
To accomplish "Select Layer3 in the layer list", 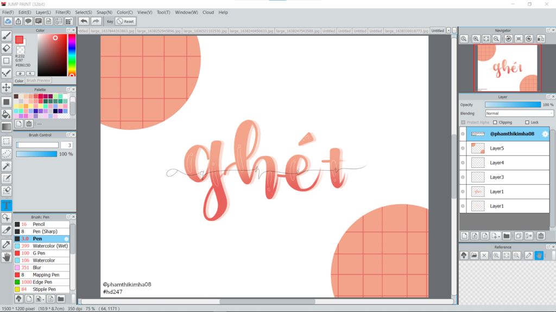I will pos(504,177).
